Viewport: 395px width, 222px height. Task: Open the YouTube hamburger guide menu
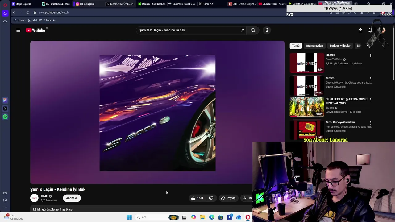pos(18,30)
